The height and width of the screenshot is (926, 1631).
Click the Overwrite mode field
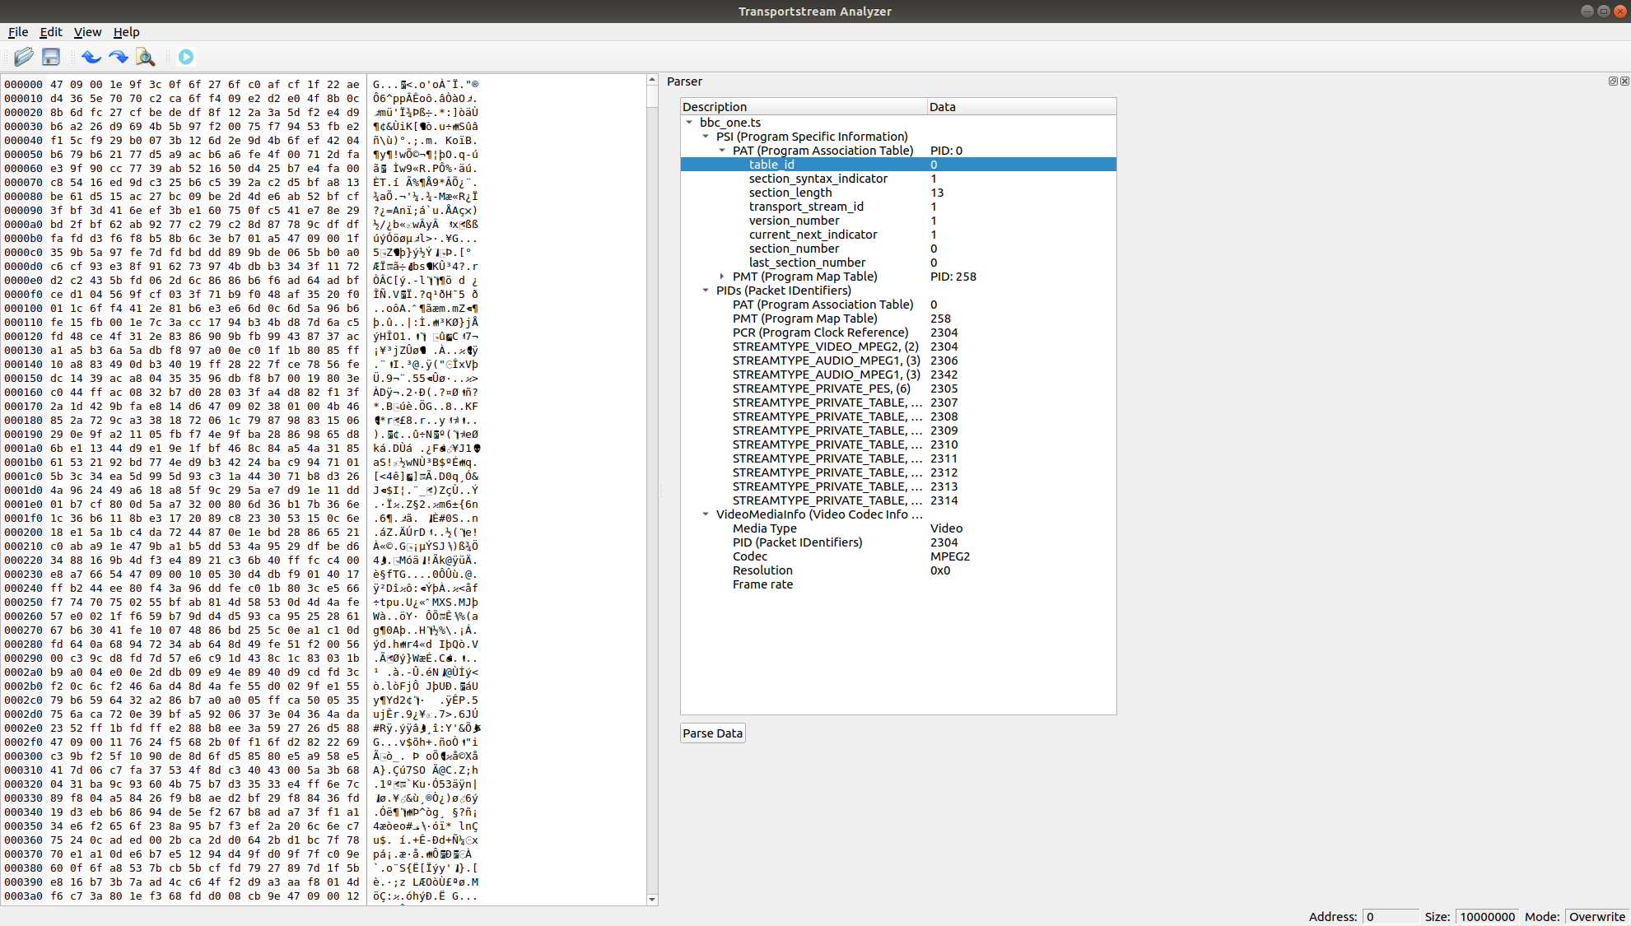tap(1597, 916)
